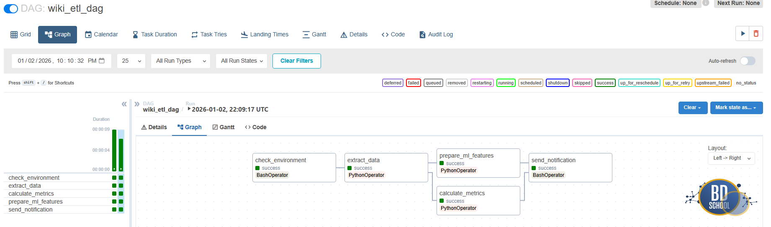Screen dimensions: 771x227
Task: Open the Audit Log tab
Action: [436, 35]
